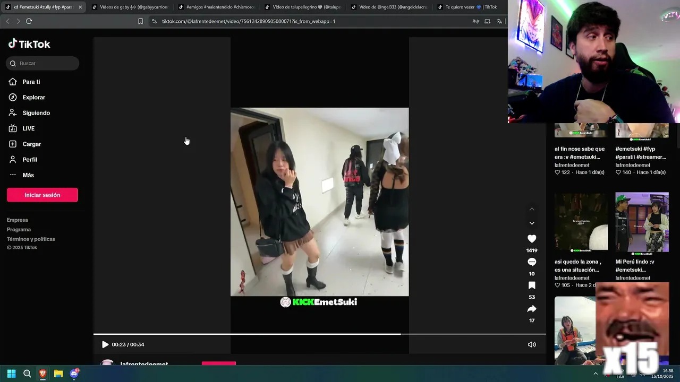Seek on the video progress bar
This screenshot has height=382, width=680.
coord(320,334)
